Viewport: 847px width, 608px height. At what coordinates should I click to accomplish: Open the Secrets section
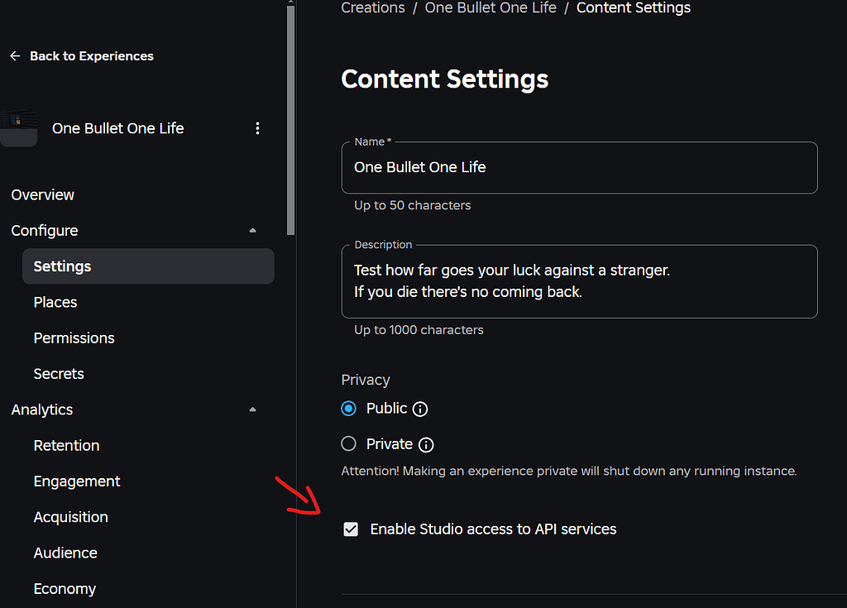59,374
